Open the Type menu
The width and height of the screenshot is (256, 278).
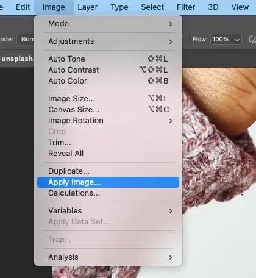click(119, 7)
